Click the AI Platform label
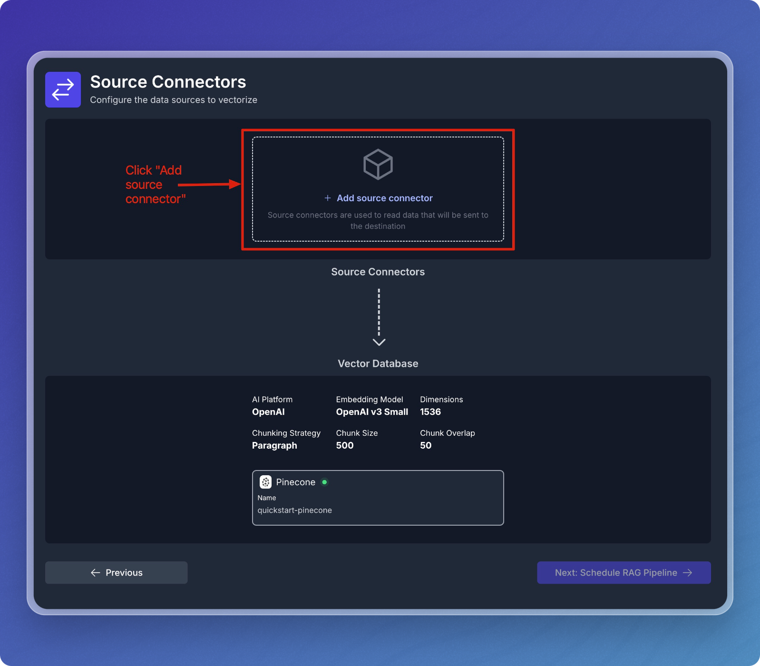The image size is (760, 666). coord(272,400)
